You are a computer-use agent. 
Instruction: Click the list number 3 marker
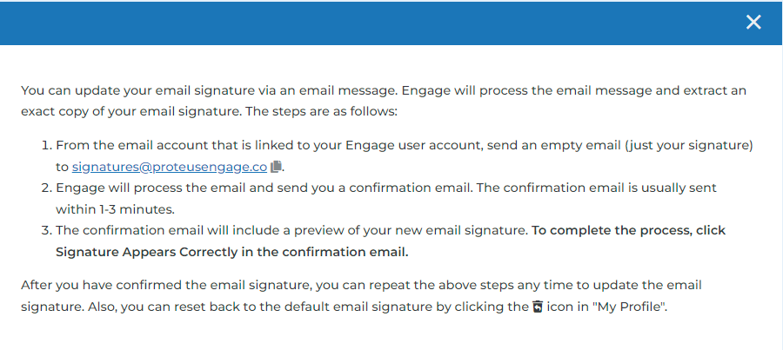click(46, 230)
